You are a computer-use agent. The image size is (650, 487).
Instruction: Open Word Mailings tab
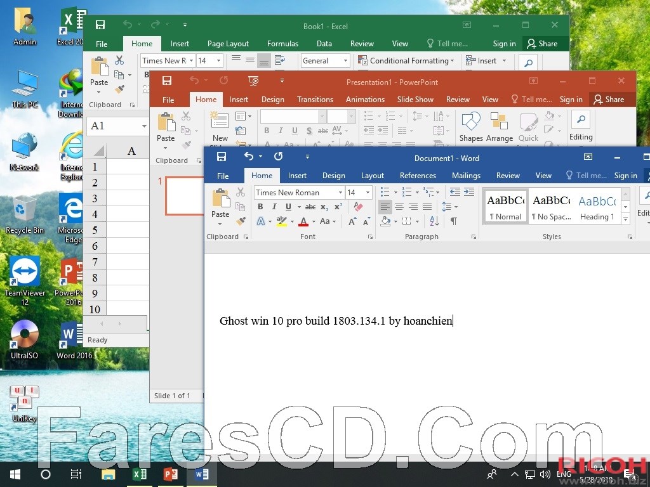466,176
